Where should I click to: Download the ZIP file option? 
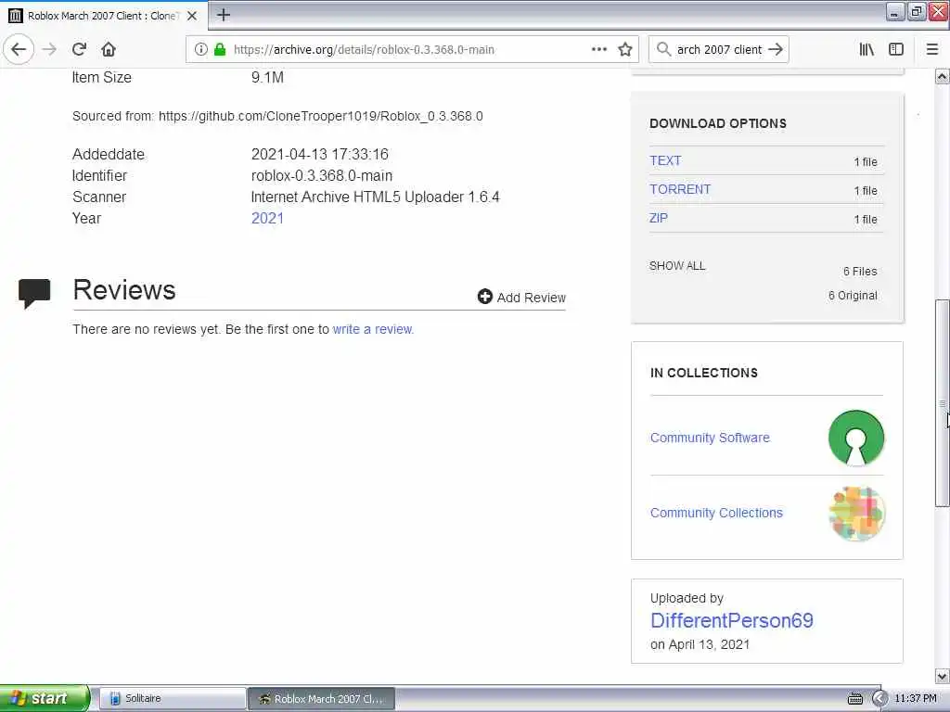(x=659, y=218)
